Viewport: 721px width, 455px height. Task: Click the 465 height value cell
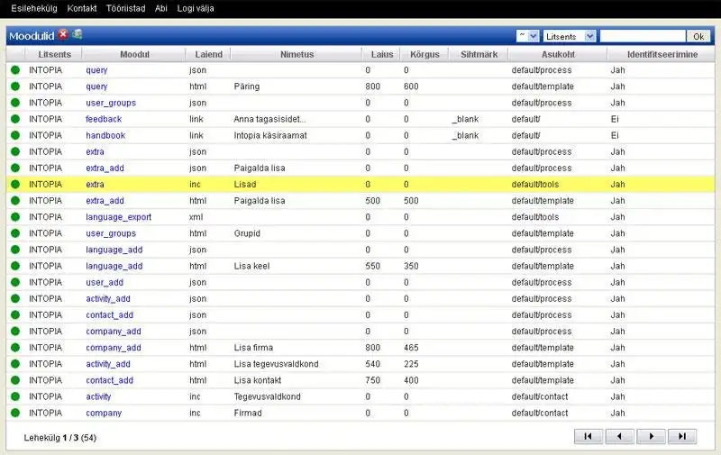[411, 348]
